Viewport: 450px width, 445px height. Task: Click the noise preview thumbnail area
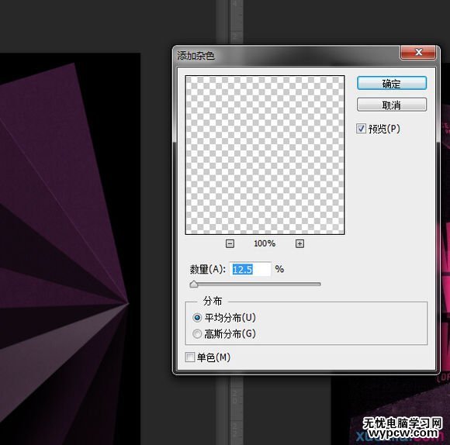point(265,155)
